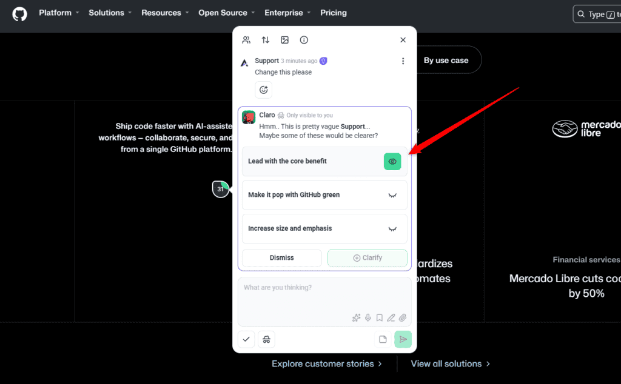Image resolution: width=621 pixels, height=384 pixels.
Task: Click the GitHub search field
Action: point(597,15)
